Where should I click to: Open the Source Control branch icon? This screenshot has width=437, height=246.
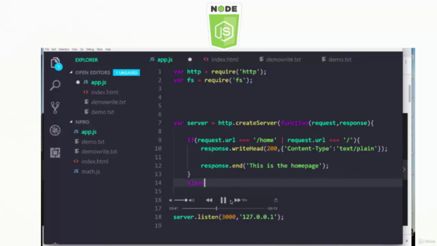pyautogui.click(x=55, y=107)
